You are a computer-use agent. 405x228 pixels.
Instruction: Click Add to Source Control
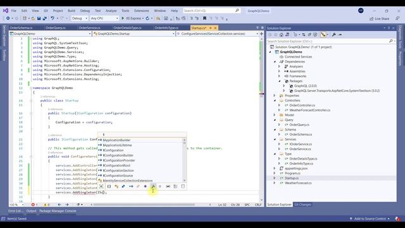[370, 218]
